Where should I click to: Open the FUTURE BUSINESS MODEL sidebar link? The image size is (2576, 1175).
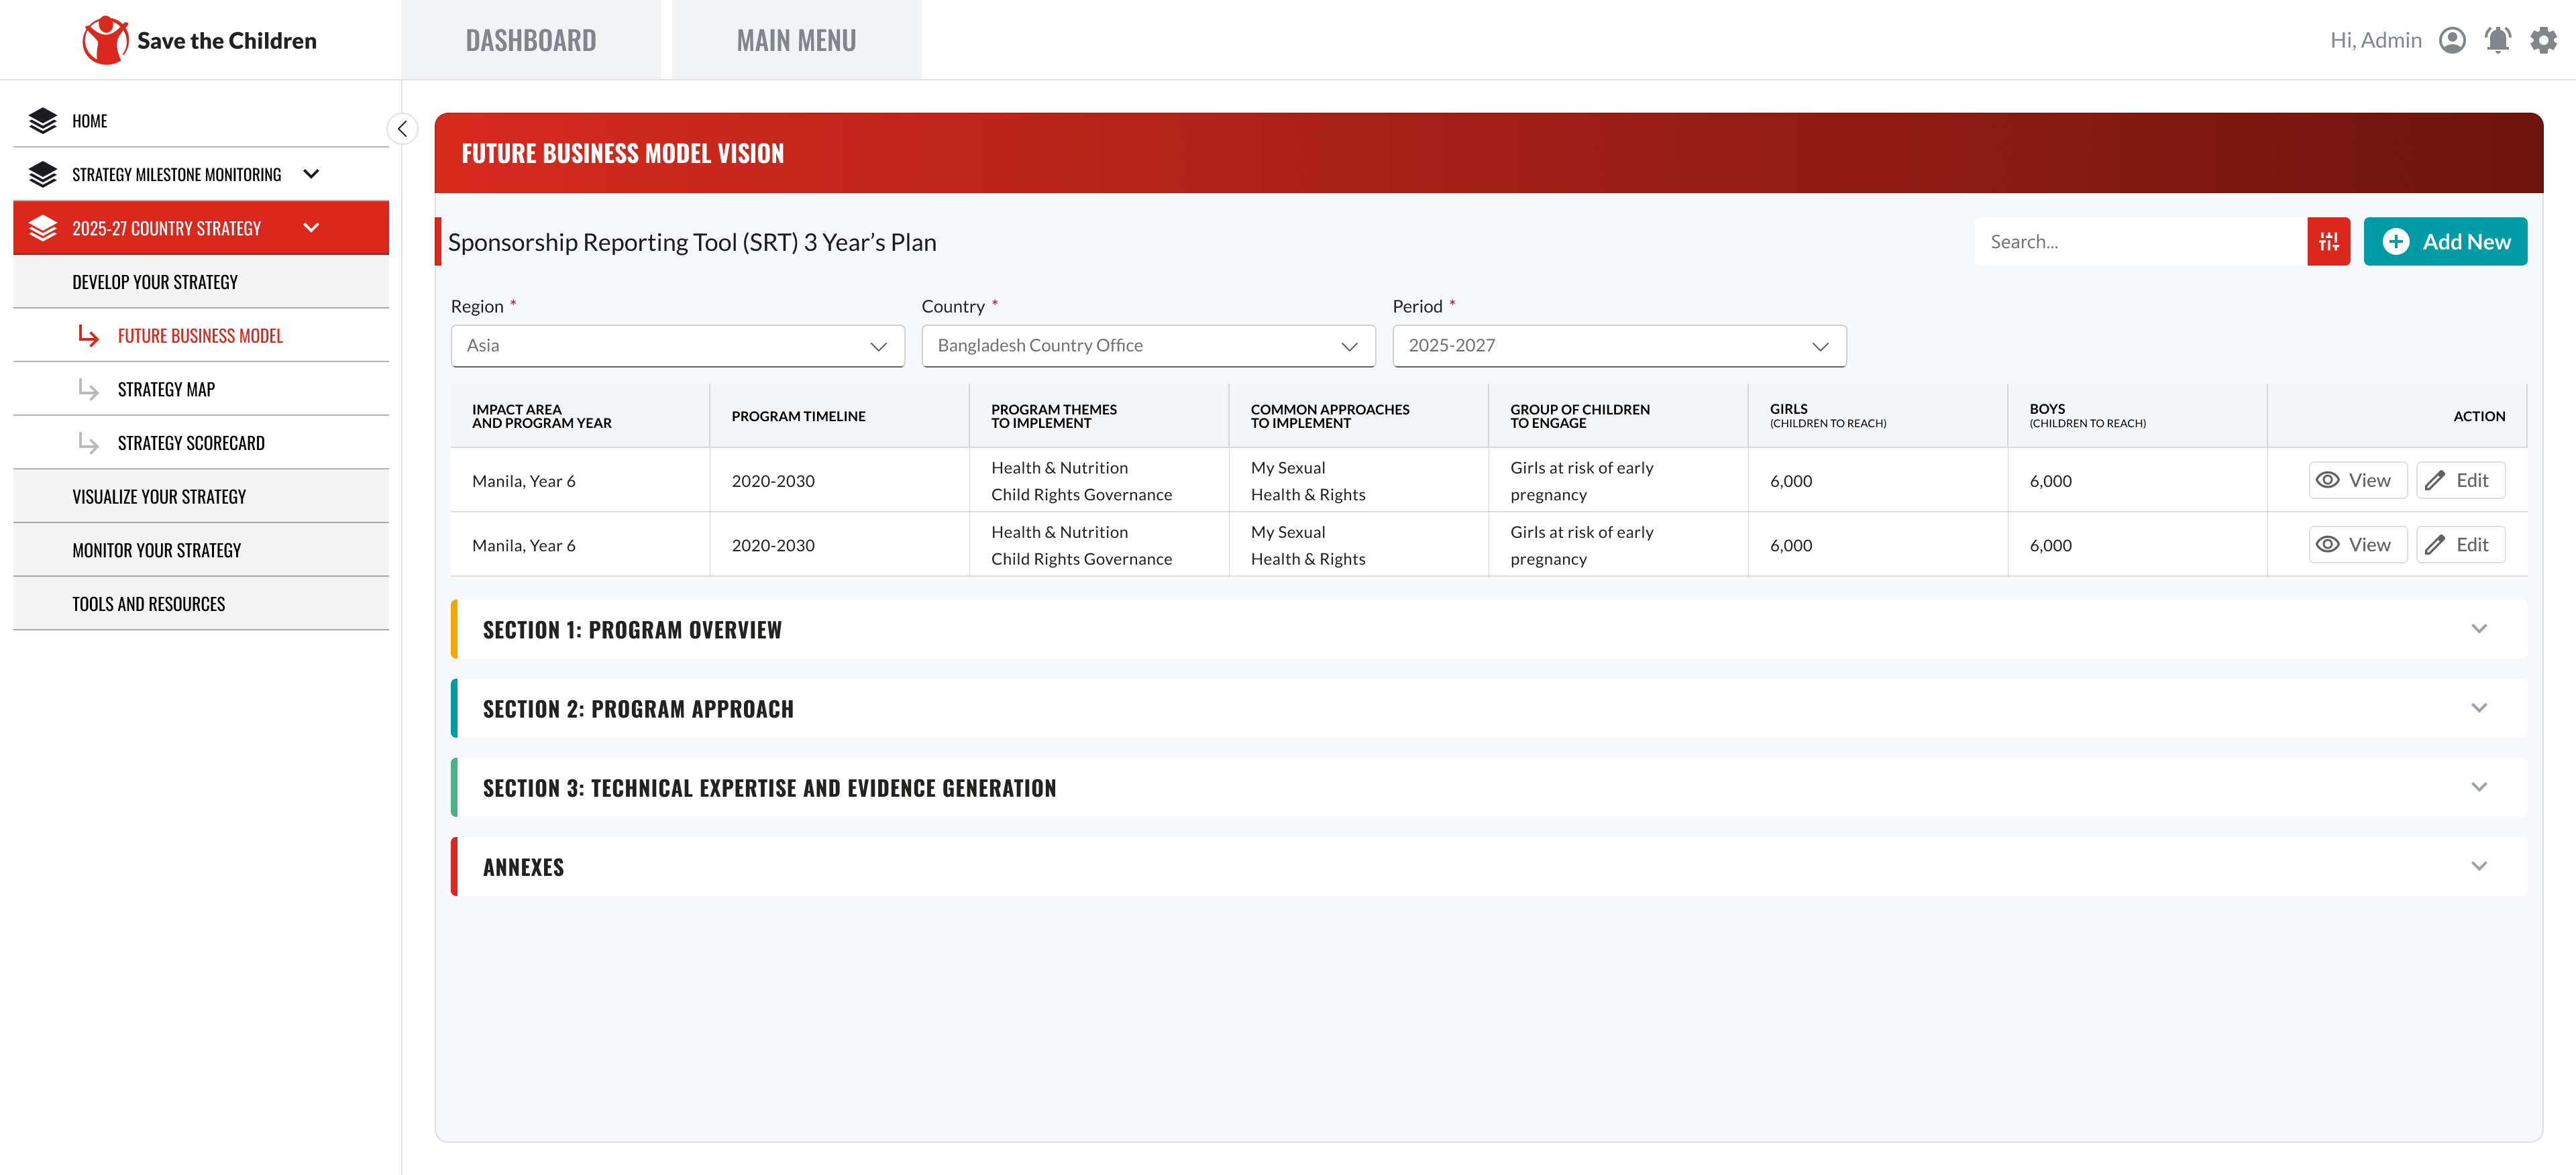(x=200, y=335)
